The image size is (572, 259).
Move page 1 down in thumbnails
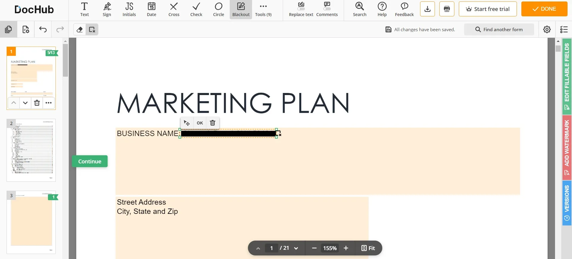25,103
